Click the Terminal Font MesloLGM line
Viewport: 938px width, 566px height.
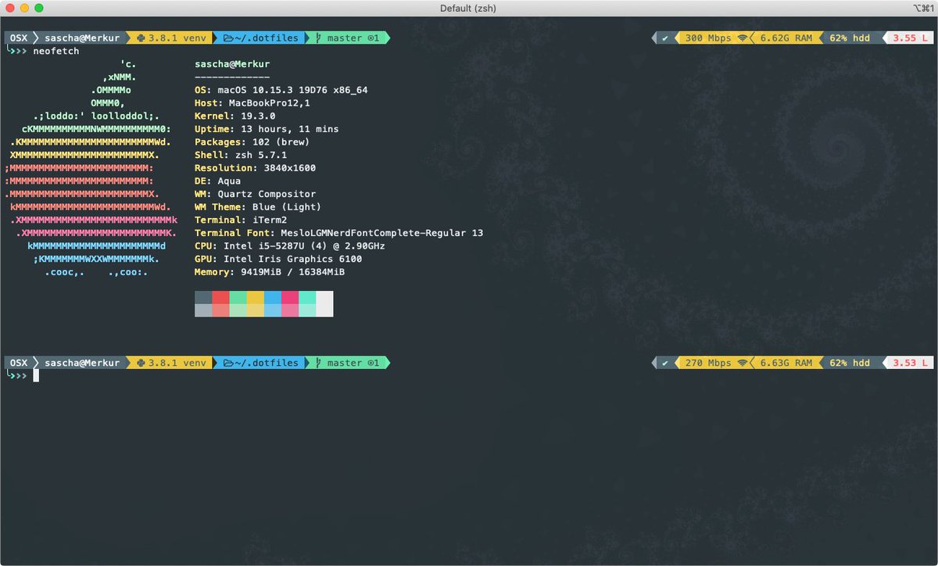point(339,233)
